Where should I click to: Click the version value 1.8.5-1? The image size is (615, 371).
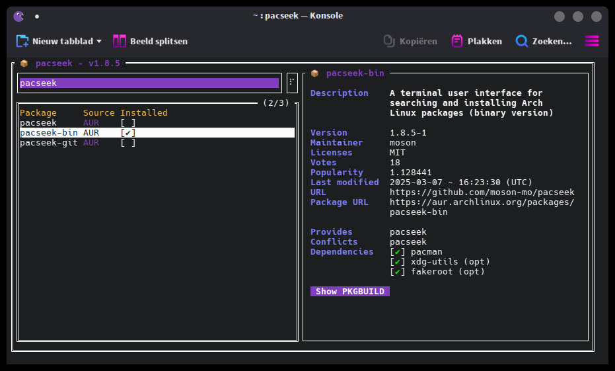pyautogui.click(x=408, y=133)
